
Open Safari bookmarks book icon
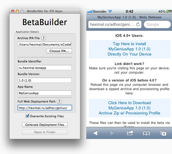click(x=146, y=133)
